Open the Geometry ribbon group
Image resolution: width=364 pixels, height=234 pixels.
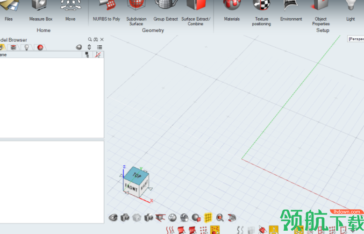153,30
